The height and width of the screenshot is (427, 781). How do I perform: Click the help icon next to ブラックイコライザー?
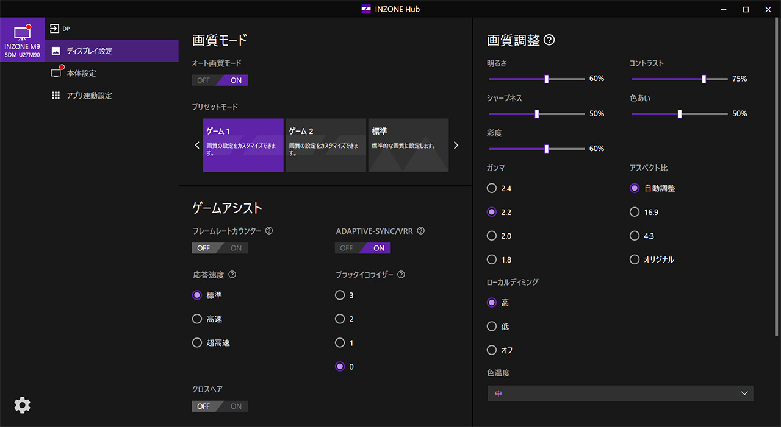pos(401,275)
